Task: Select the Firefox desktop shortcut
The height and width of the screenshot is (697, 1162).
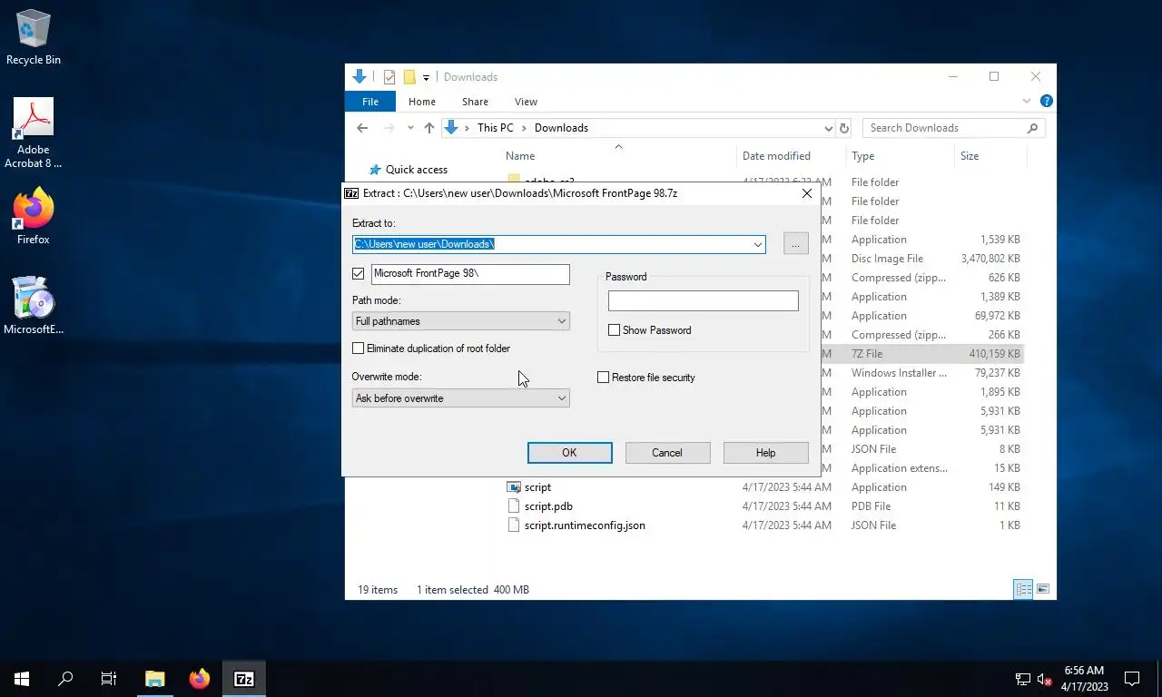Action: tap(34, 216)
